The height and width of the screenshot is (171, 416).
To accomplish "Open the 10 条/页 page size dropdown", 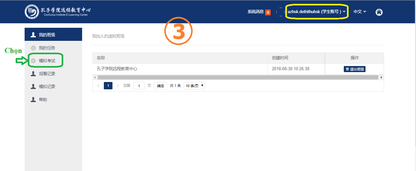I will coord(194,86).
